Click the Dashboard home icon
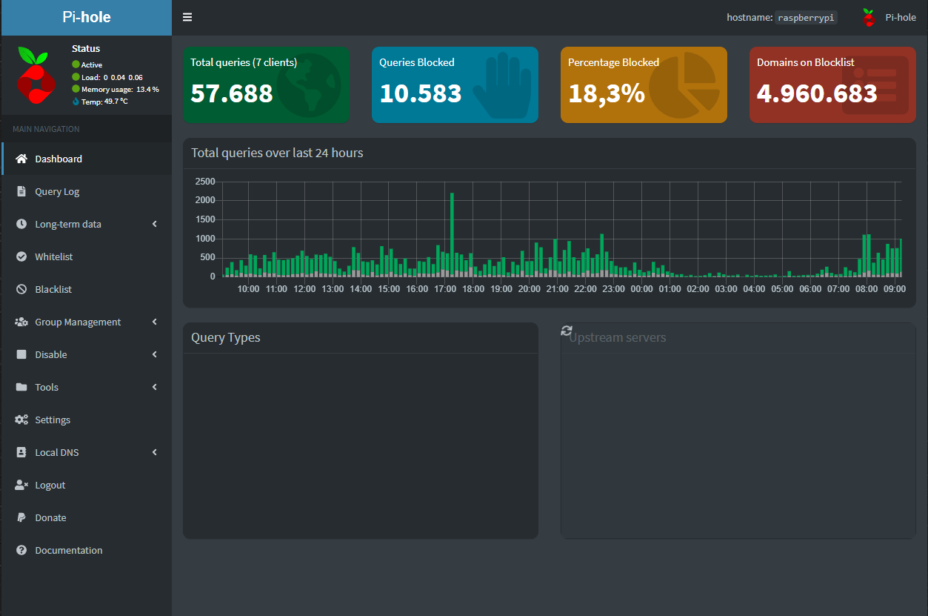The image size is (928, 616). point(21,159)
